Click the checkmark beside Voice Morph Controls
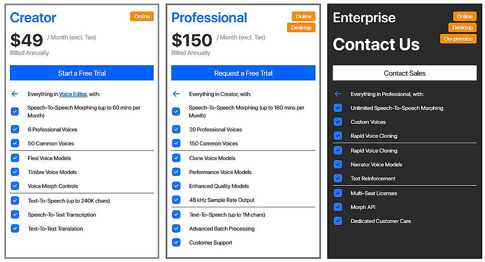Viewport: 485px width, 262px height. coord(15,186)
